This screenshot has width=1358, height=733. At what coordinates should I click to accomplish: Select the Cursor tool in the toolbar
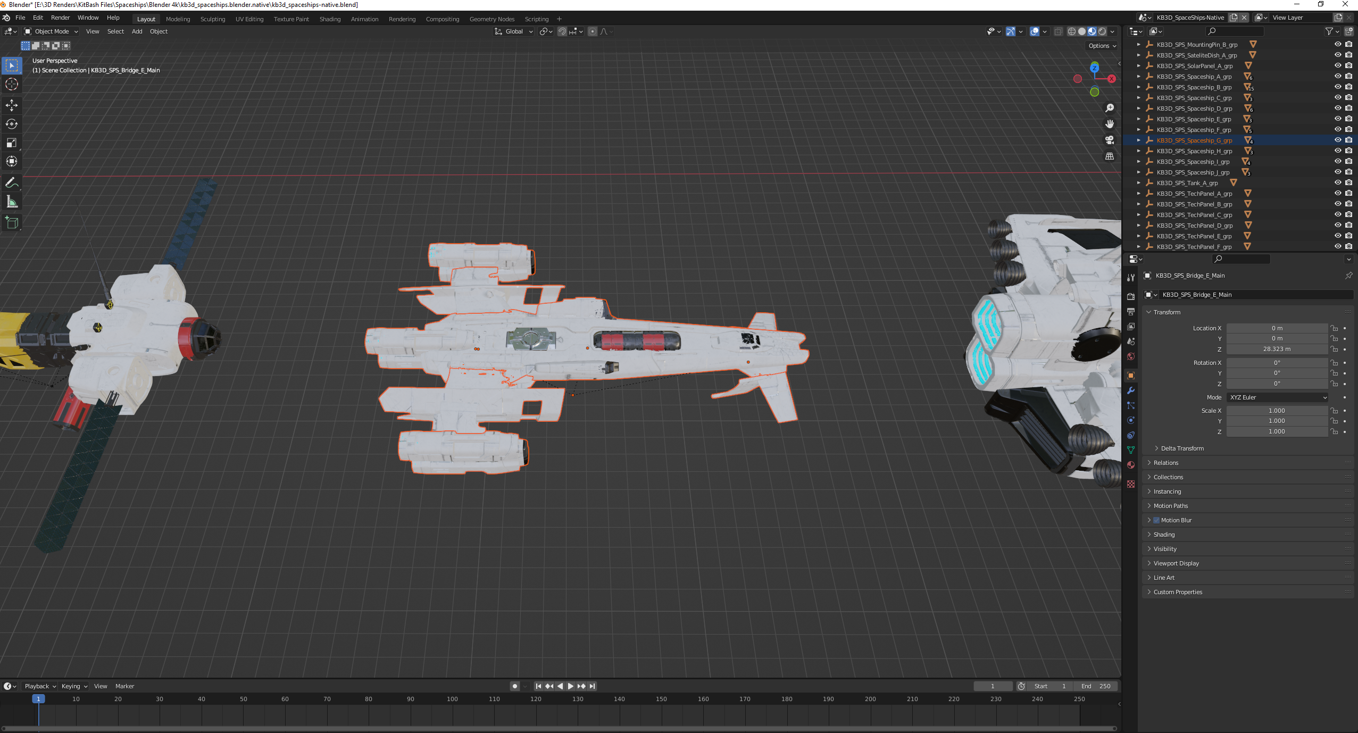click(x=12, y=84)
